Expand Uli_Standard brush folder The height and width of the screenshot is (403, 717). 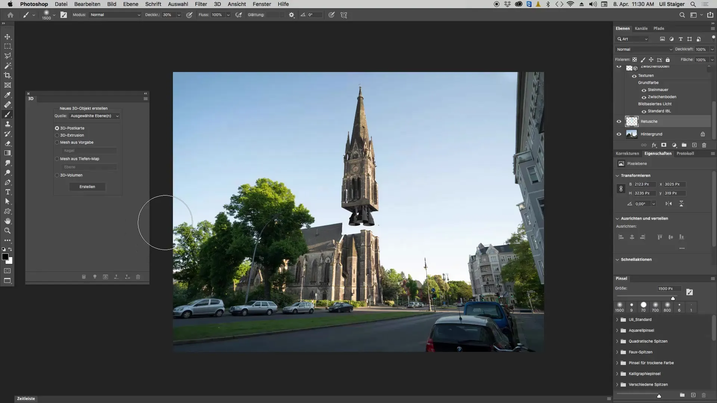pyautogui.click(x=617, y=320)
